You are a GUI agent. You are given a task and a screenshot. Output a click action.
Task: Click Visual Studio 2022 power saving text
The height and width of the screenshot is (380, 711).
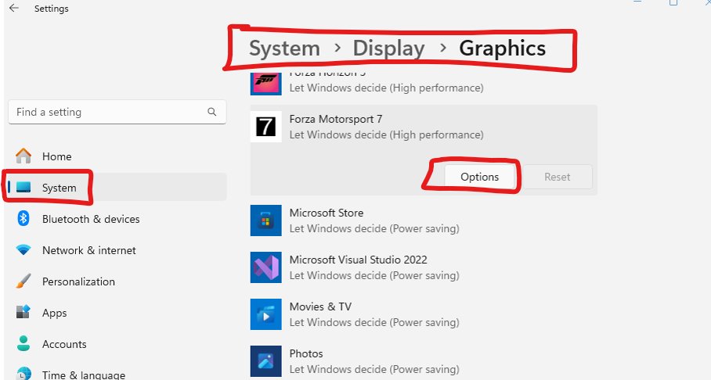point(374,275)
